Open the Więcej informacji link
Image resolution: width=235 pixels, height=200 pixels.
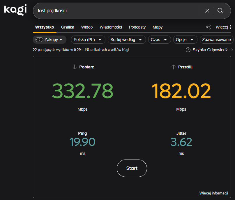coord(213,193)
